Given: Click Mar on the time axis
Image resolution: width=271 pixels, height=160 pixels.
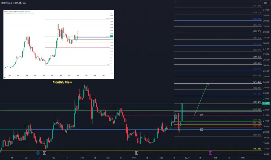Looking at the screenshot, I should pyautogui.click(x=243, y=158).
